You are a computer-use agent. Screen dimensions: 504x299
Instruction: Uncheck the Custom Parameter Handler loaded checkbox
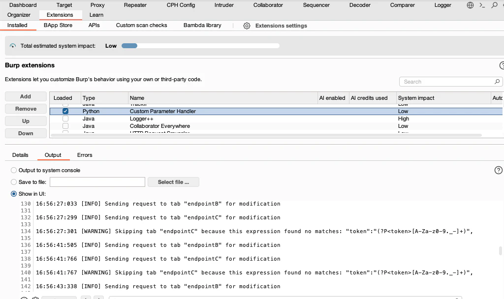pos(65,111)
